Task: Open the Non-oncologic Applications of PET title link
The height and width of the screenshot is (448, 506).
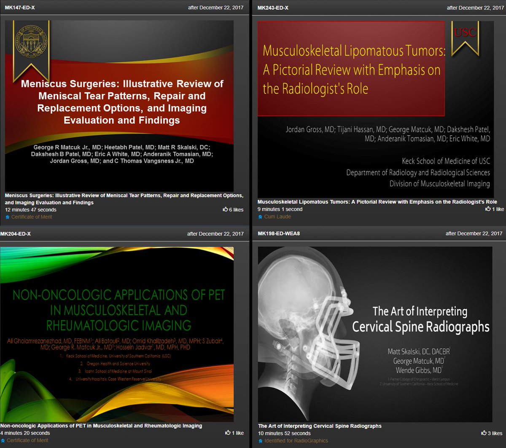Action: click(x=101, y=426)
